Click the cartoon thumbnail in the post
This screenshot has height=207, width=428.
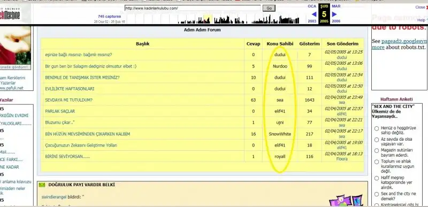coord(346,201)
